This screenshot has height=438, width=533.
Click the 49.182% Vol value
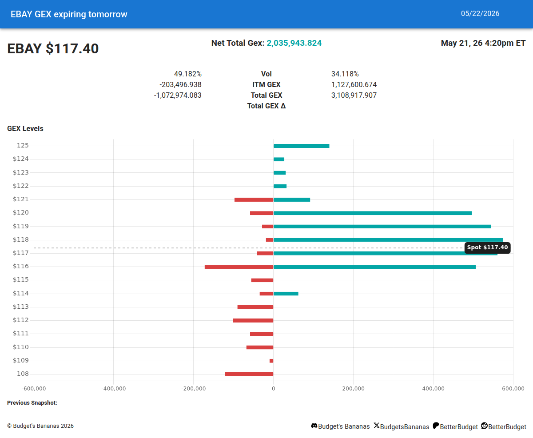[188, 74]
